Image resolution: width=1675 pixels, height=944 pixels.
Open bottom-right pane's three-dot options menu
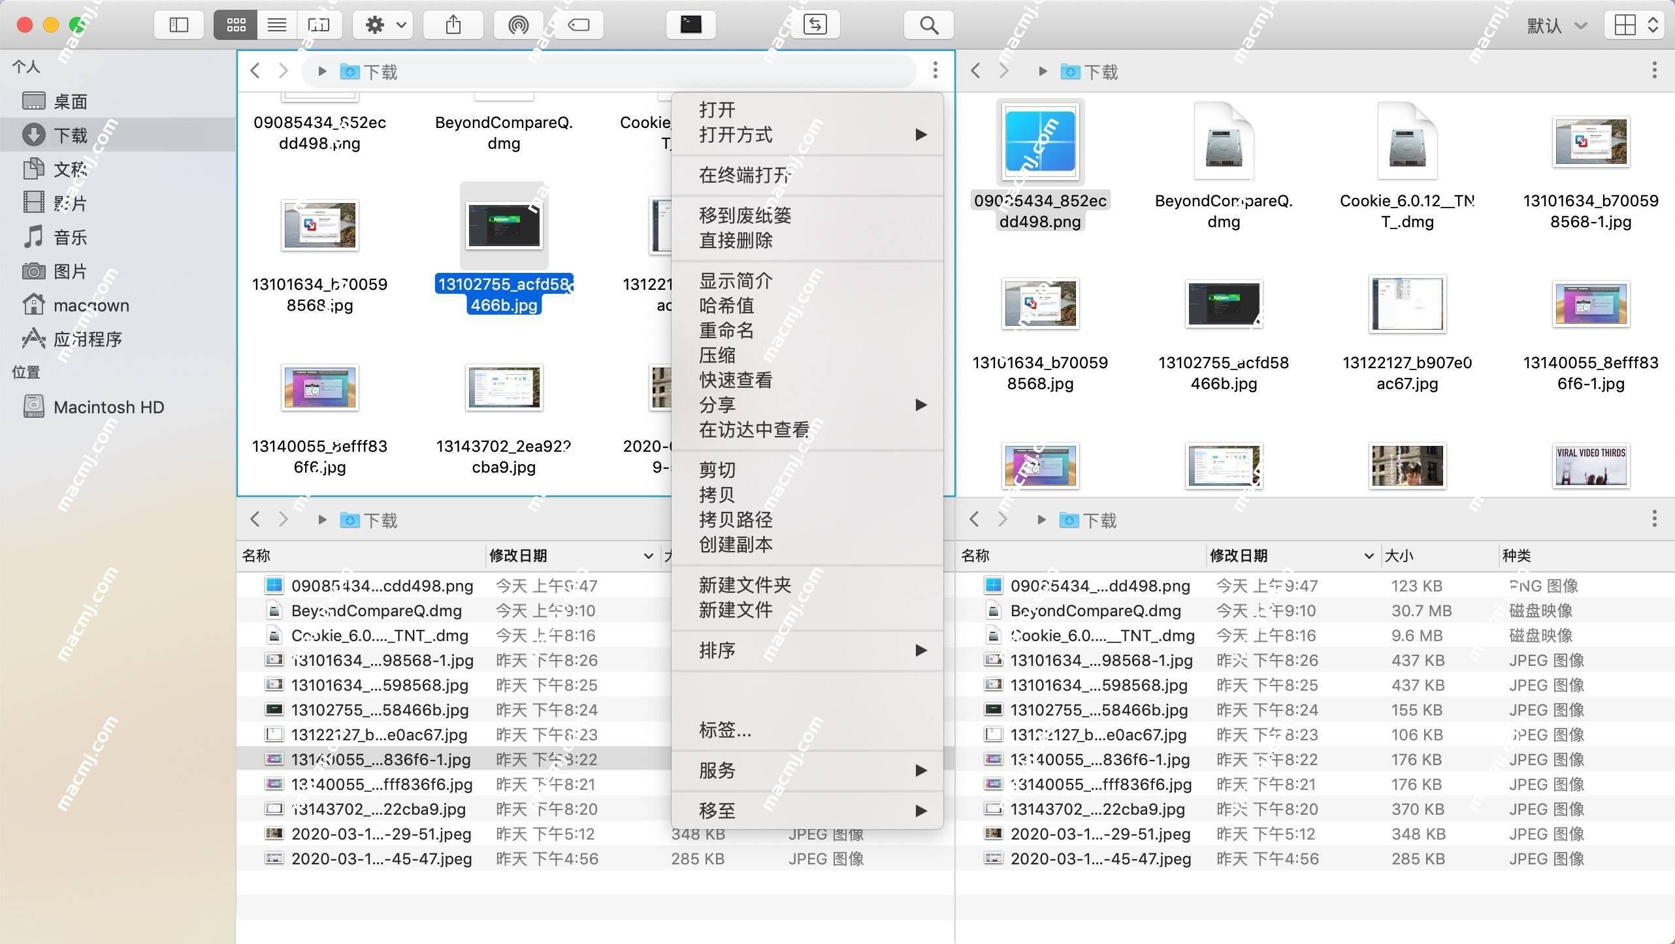pos(1655,519)
